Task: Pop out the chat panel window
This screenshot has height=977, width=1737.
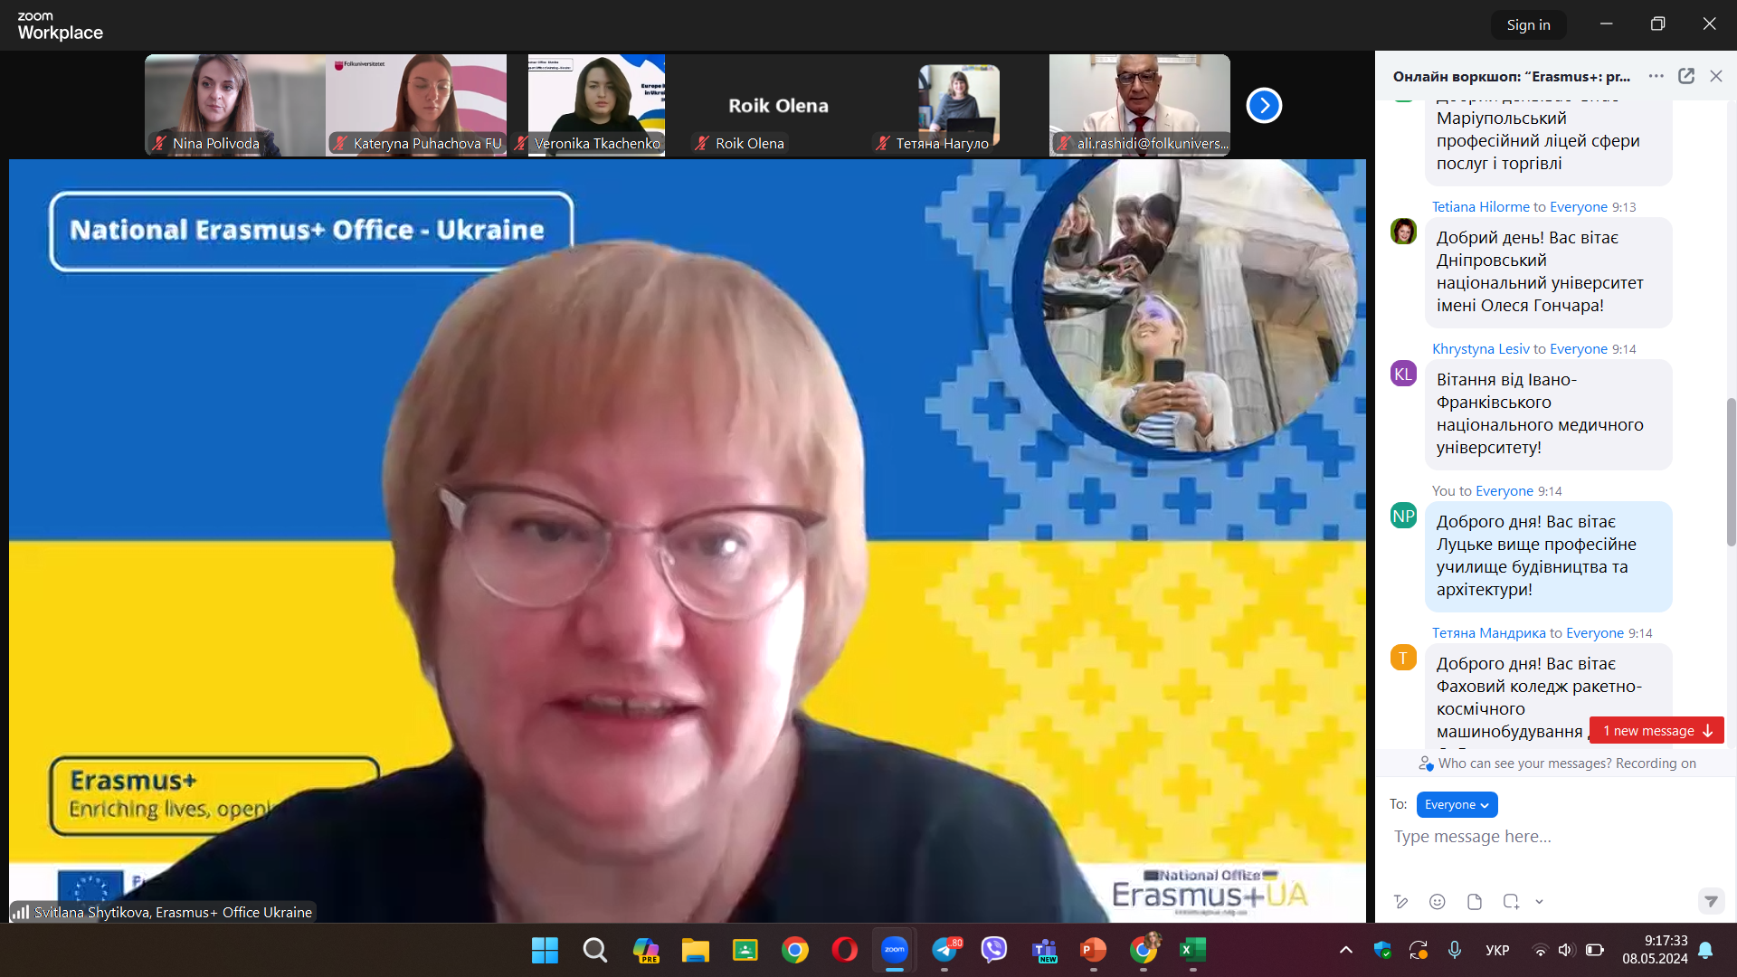Action: point(1686,76)
